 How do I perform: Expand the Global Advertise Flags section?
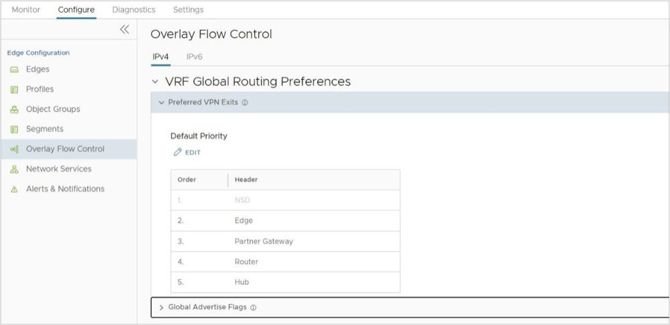(161, 308)
